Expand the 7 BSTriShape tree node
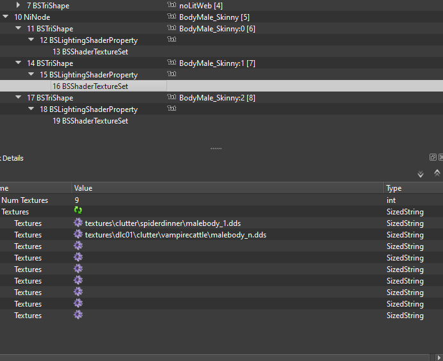 click(x=18, y=5)
